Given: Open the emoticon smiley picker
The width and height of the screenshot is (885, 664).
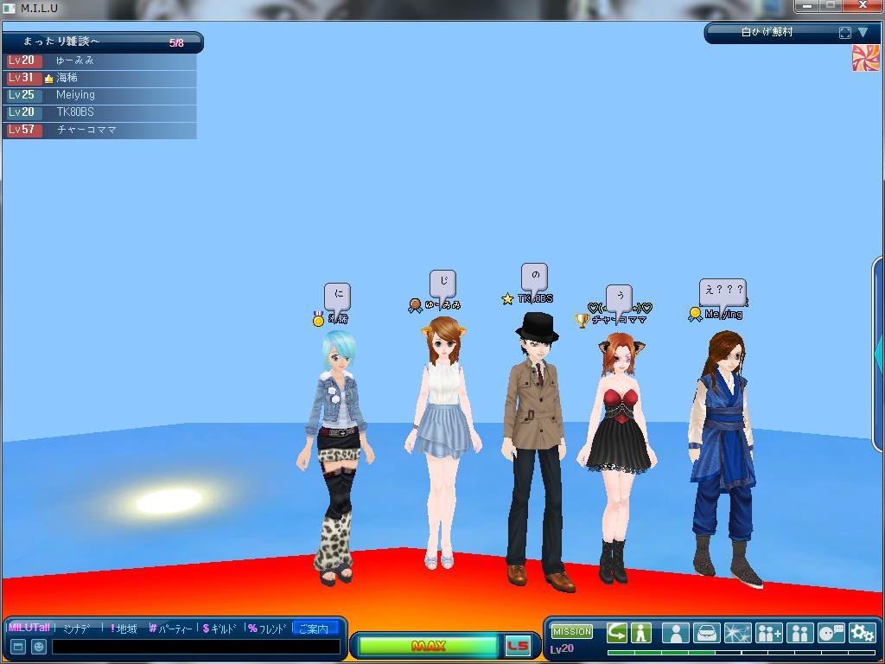Looking at the screenshot, I should click(39, 647).
